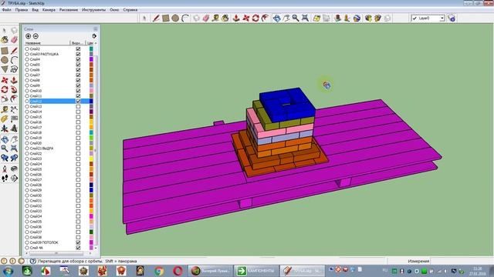Select the Paint Bucket tool in left toolbox
The image size is (494, 277).
click(x=5, y=39)
